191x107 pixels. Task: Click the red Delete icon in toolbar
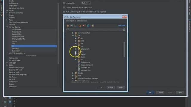click(x=84, y=26)
